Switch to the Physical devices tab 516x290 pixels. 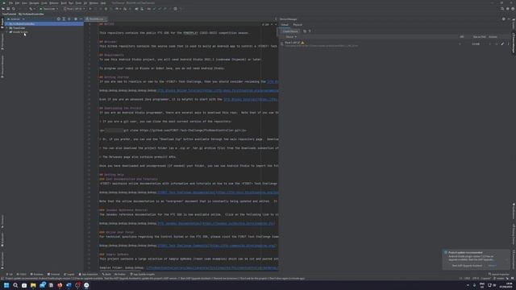point(298,25)
